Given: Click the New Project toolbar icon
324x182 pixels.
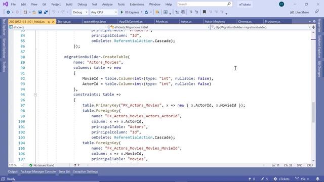Looking at the screenshot, I should (x=25, y=12).
